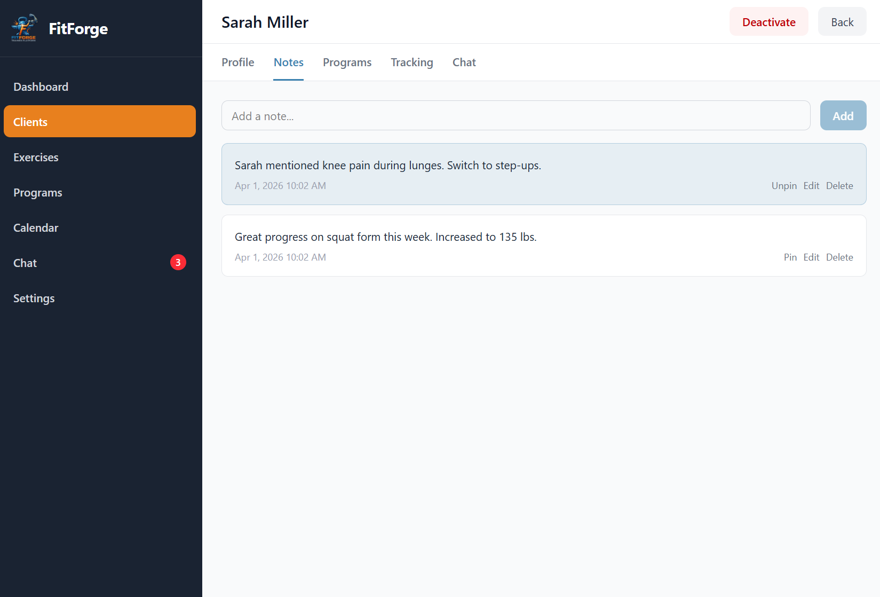
Task: Click the Deactivate button
Action: pyautogui.click(x=768, y=21)
